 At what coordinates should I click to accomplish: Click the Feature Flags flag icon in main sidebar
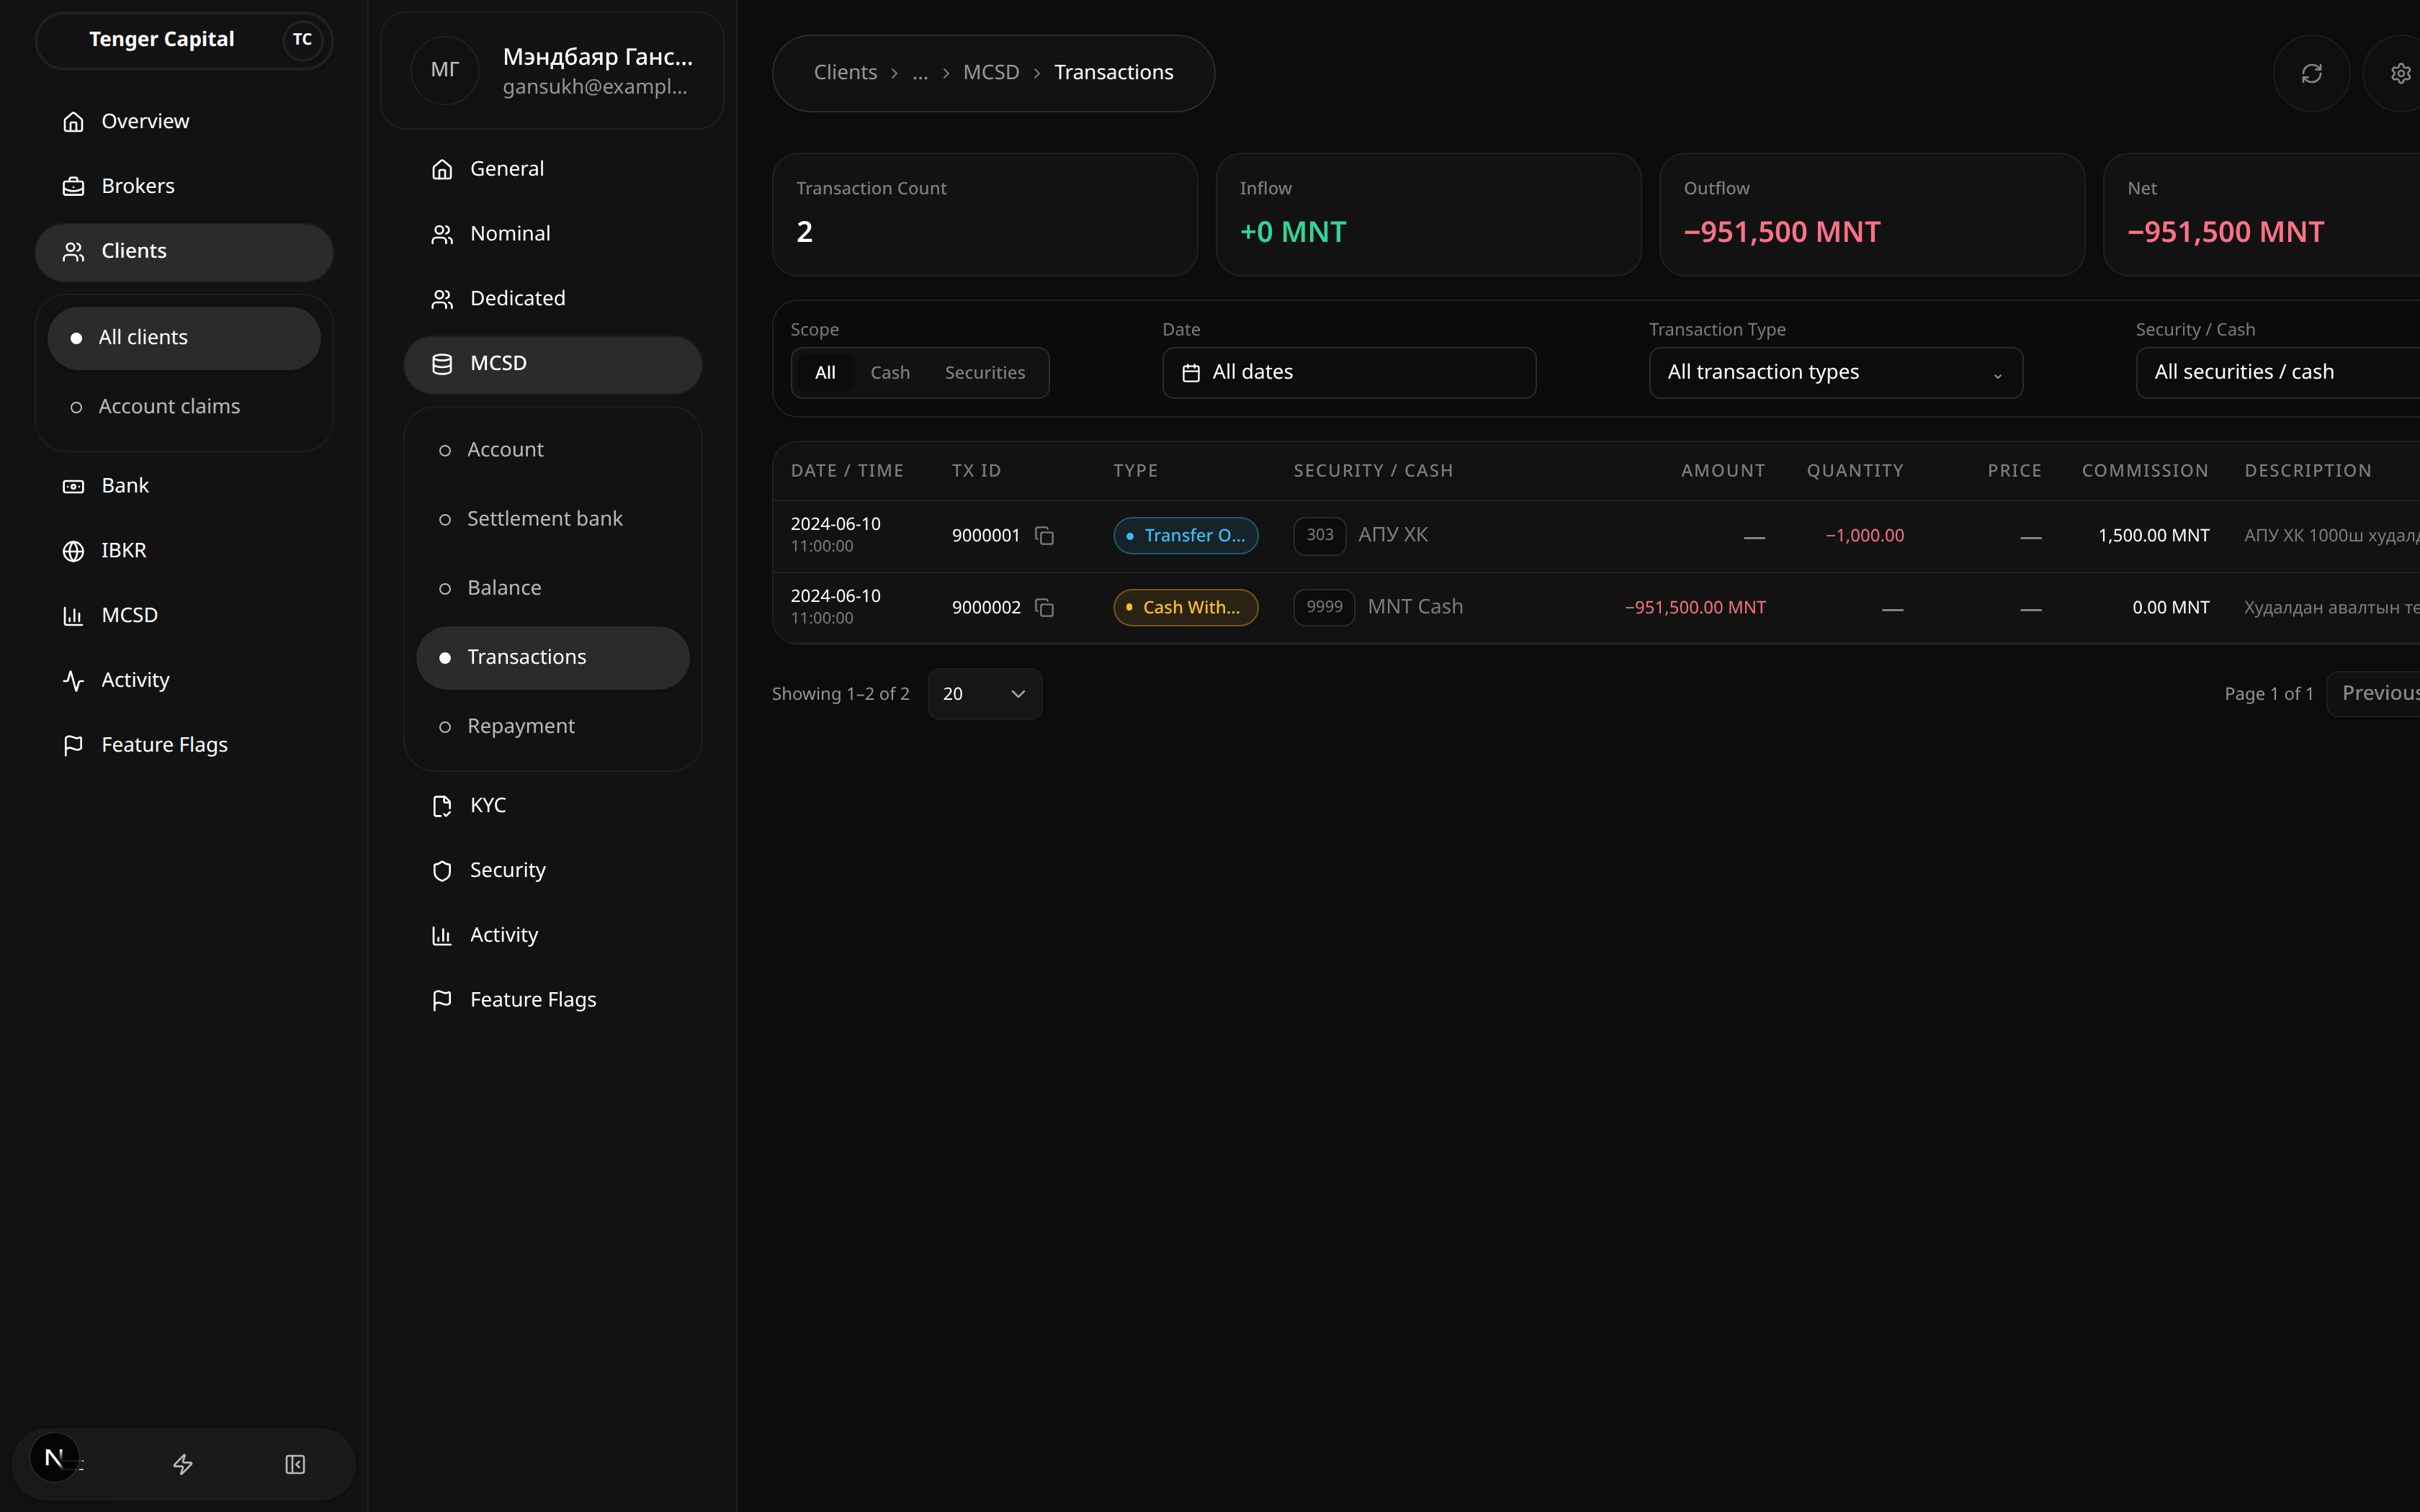(x=73, y=746)
